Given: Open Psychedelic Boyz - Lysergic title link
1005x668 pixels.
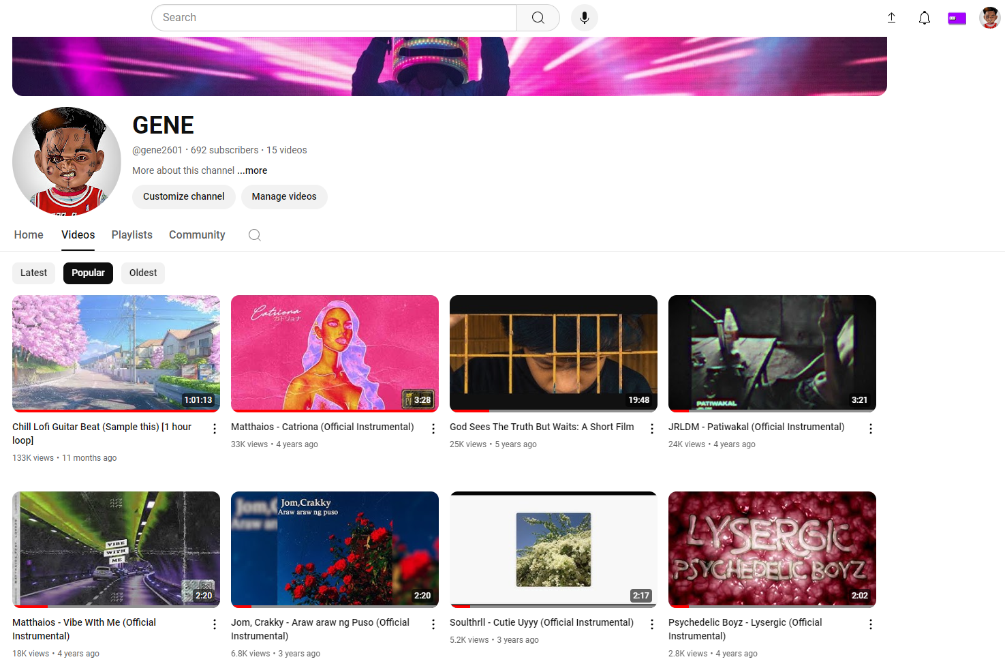Looking at the screenshot, I should pyautogui.click(x=745, y=629).
